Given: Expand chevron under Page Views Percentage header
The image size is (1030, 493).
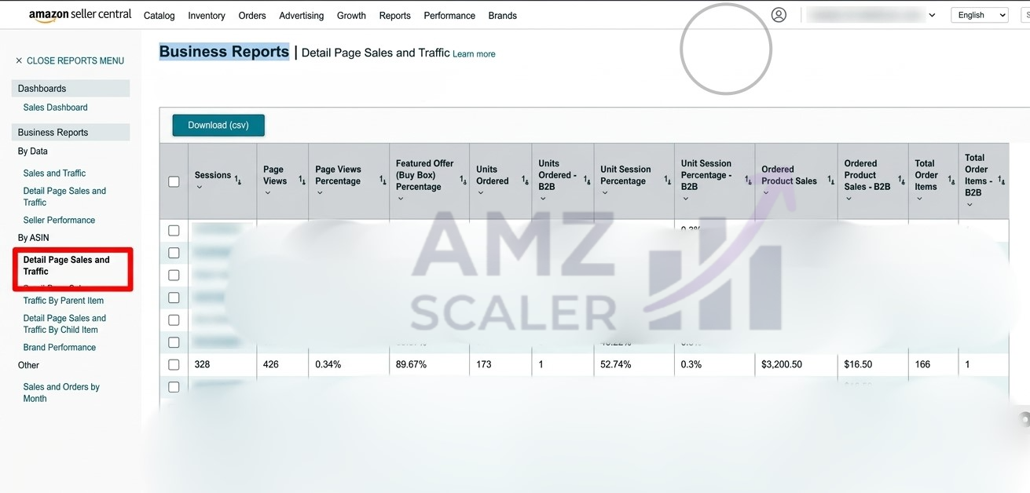Looking at the screenshot, I should pos(320,193).
